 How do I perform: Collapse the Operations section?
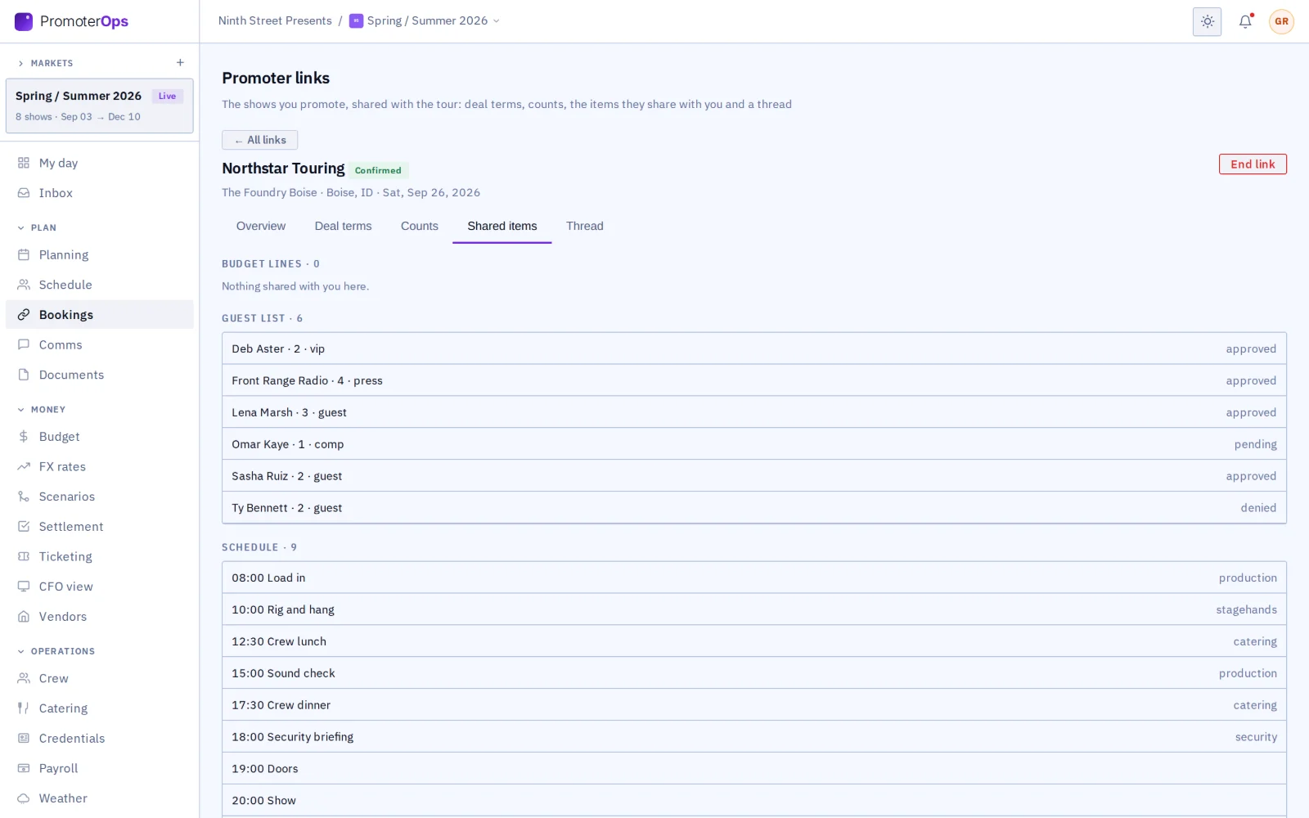click(x=56, y=651)
